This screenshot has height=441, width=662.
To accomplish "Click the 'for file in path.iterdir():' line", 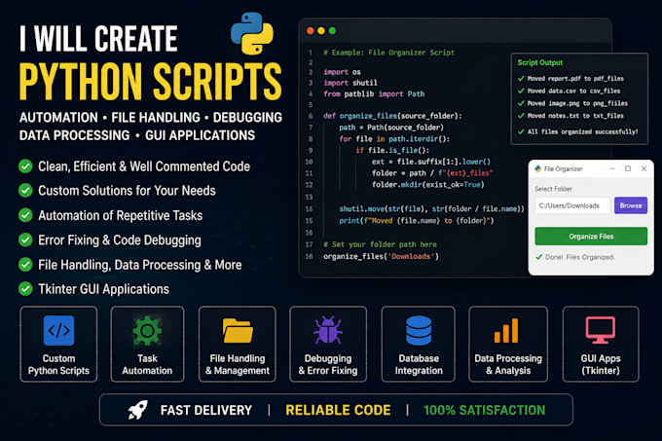I will click(394, 139).
